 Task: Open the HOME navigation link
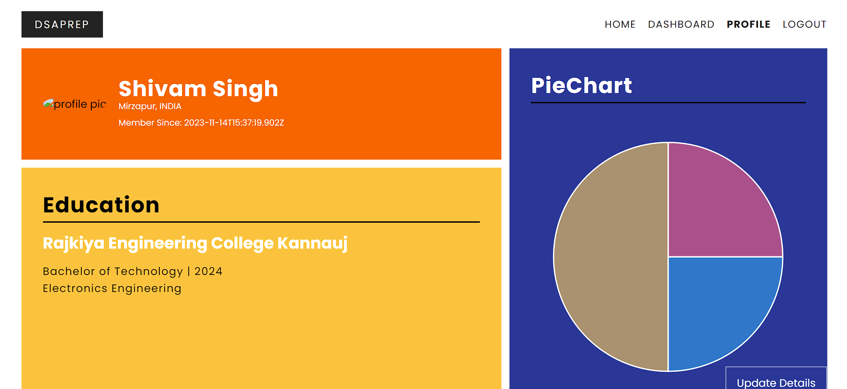620,25
